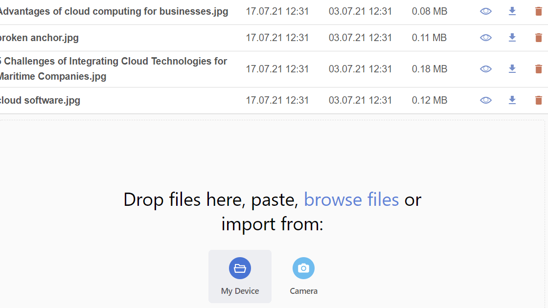Click the My Device button label

coord(240,290)
